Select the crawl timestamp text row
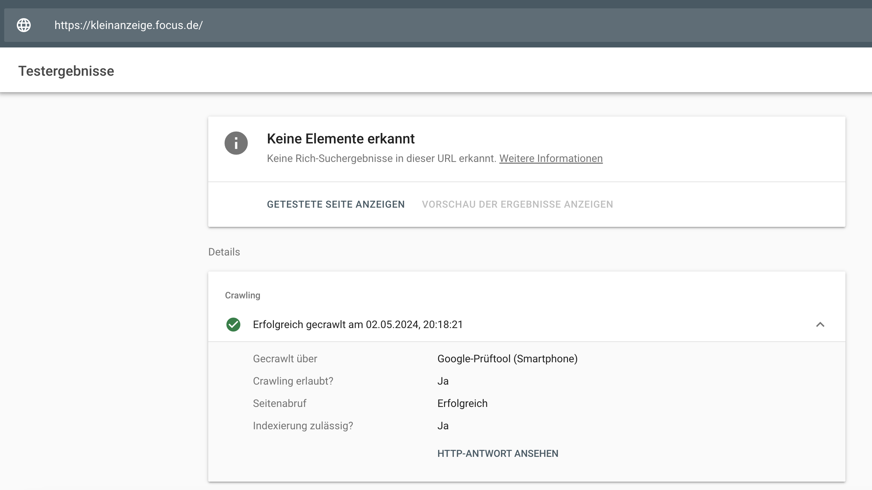 point(358,325)
